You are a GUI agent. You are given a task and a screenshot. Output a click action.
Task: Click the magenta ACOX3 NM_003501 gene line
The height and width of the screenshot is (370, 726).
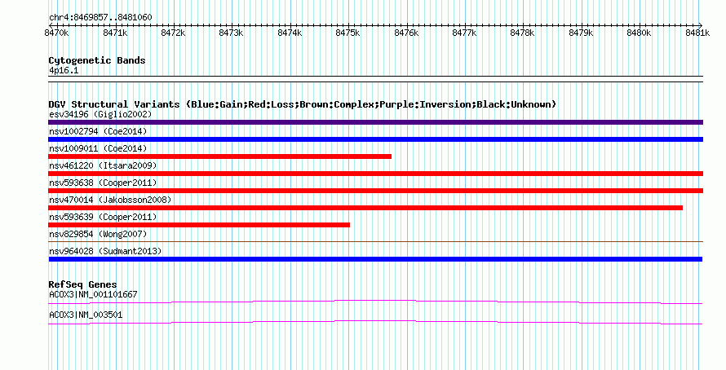(375, 323)
